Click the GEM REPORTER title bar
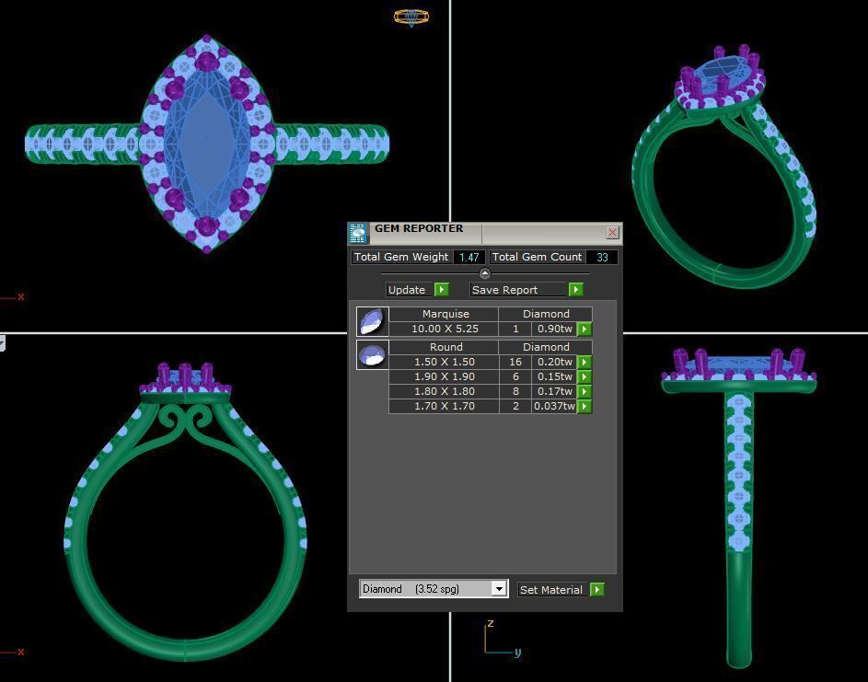868x682 pixels. 485,233
